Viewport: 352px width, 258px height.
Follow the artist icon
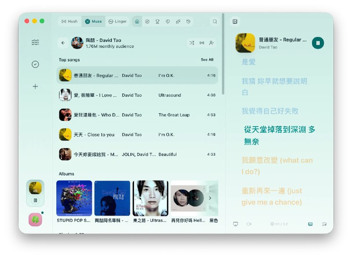click(x=212, y=43)
